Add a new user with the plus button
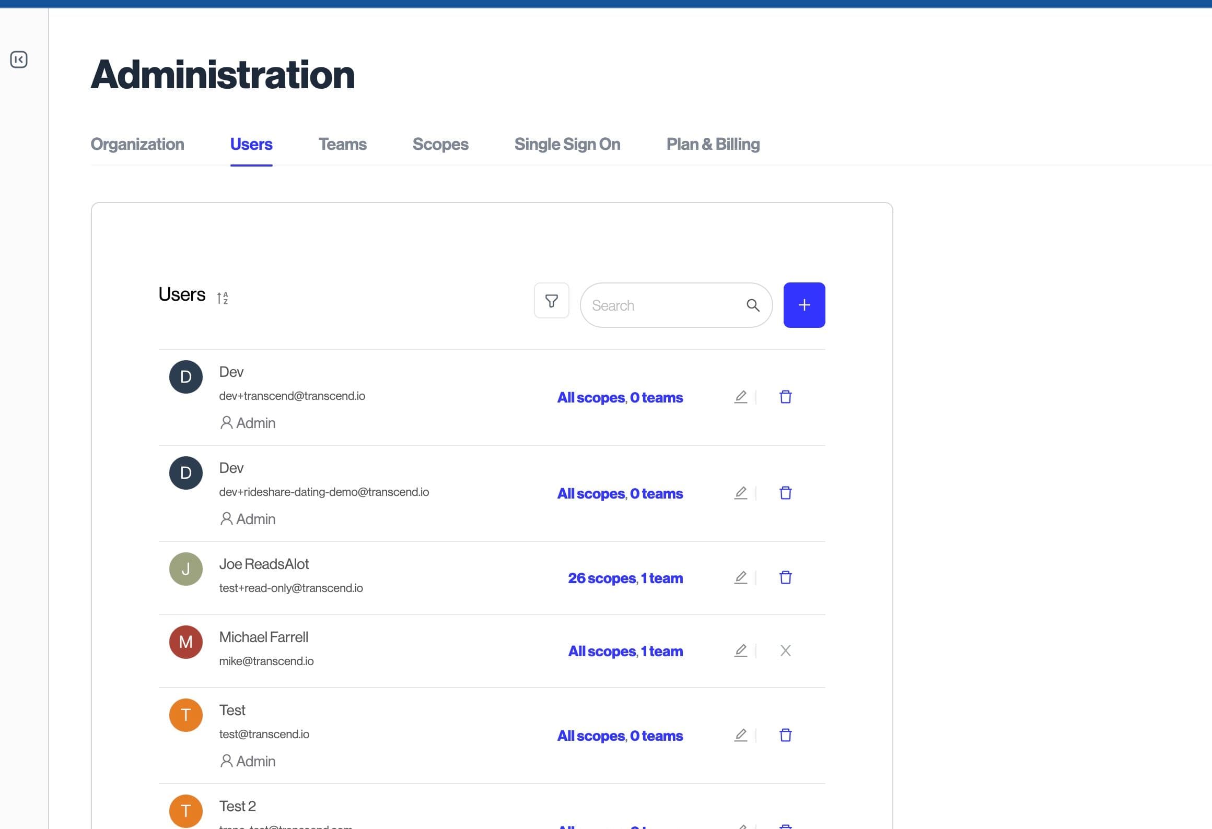Screen dimensions: 1212x829 pos(804,305)
